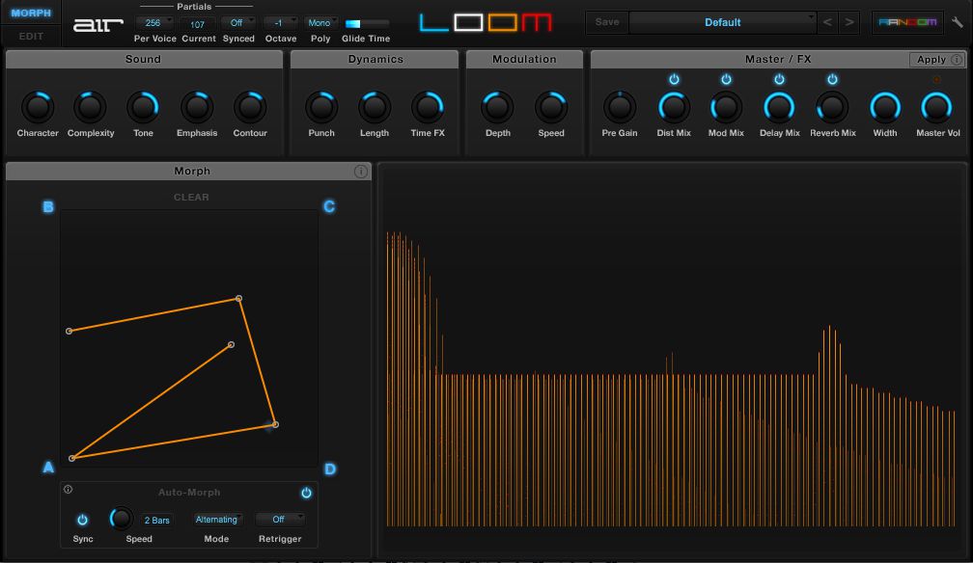Open the Alternating Mode dropdown
Screen dimensions: 973x563
(x=216, y=520)
